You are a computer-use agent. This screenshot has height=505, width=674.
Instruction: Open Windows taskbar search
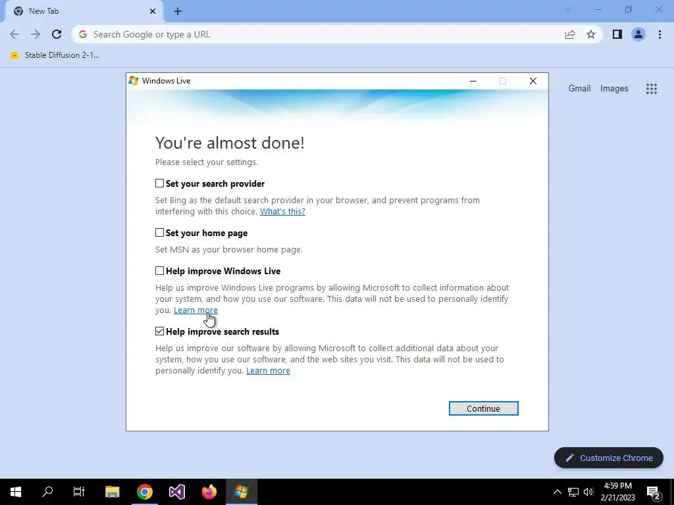[47, 492]
